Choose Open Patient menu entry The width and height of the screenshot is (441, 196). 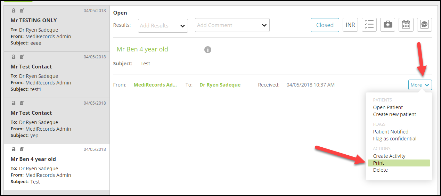(x=388, y=107)
